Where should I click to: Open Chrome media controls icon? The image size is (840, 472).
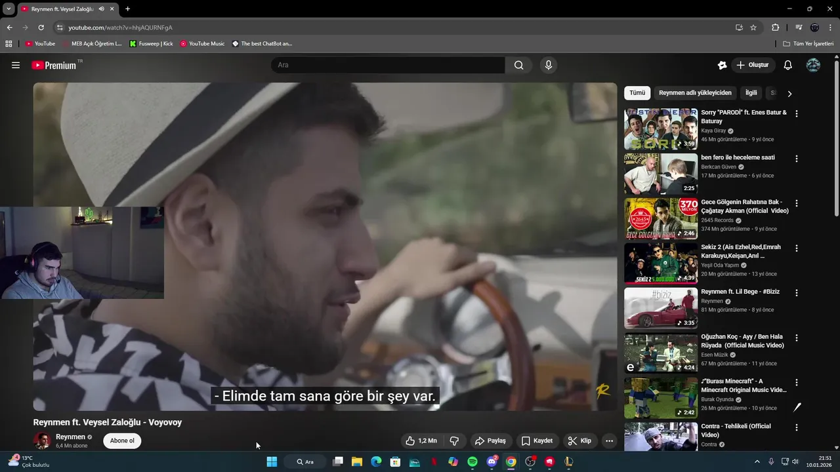[799, 28]
